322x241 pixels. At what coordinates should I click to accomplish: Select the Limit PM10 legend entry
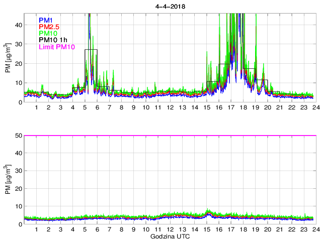(x=57, y=47)
